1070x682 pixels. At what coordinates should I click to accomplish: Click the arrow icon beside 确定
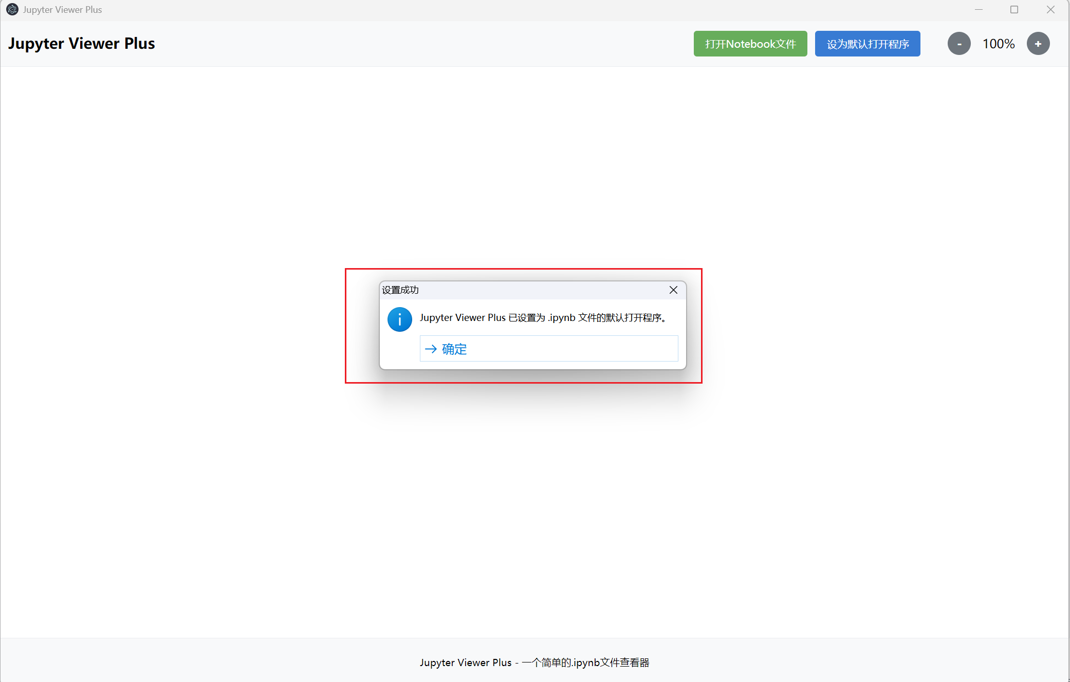coord(431,349)
